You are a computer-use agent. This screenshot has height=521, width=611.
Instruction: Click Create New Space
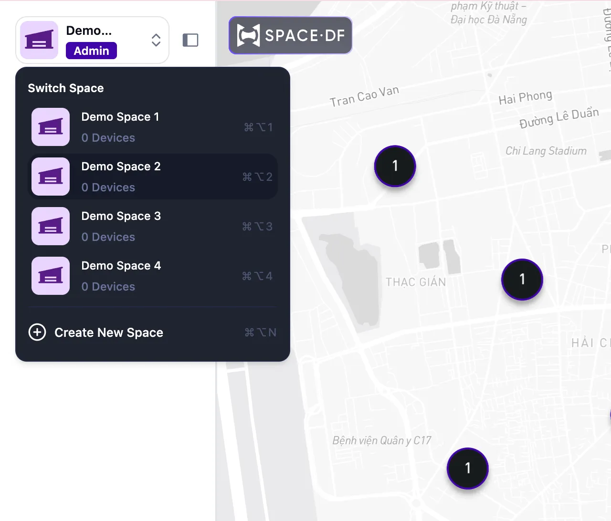[x=109, y=333]
